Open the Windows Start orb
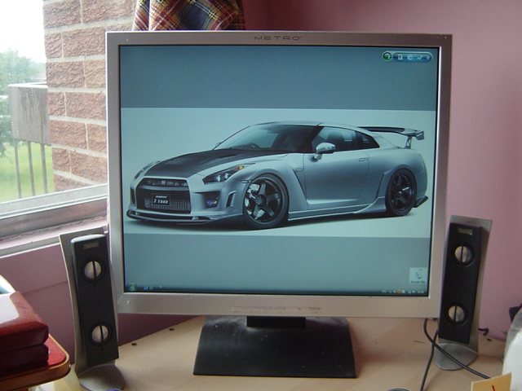This screenshot has width=522, height=391. 131,288
